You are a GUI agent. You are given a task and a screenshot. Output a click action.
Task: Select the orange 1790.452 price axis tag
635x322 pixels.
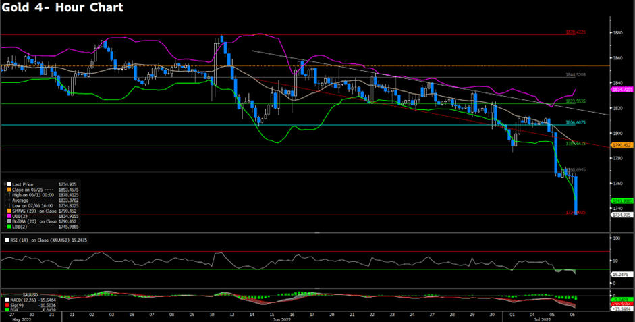[620, 145]
